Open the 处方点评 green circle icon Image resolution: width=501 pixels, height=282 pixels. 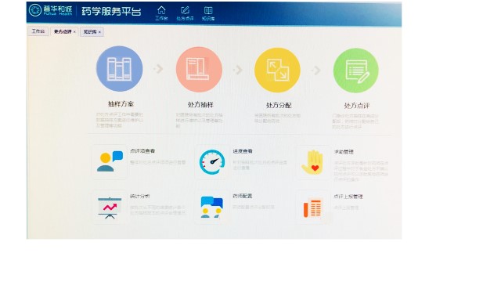pyautogui.click(x=356, y=70)
